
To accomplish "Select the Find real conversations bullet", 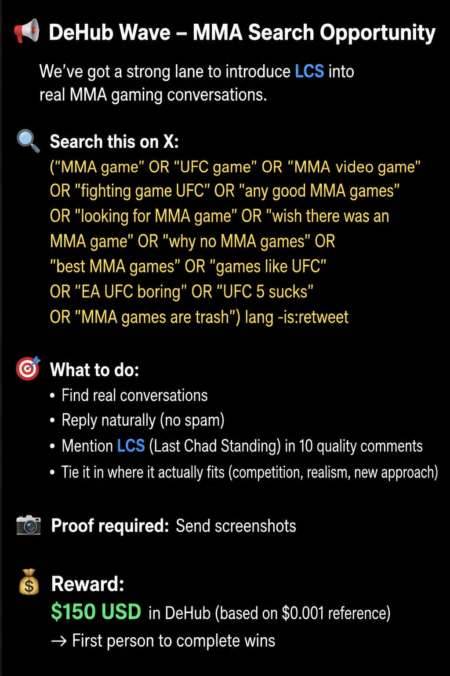I will [x=129, y=395].
